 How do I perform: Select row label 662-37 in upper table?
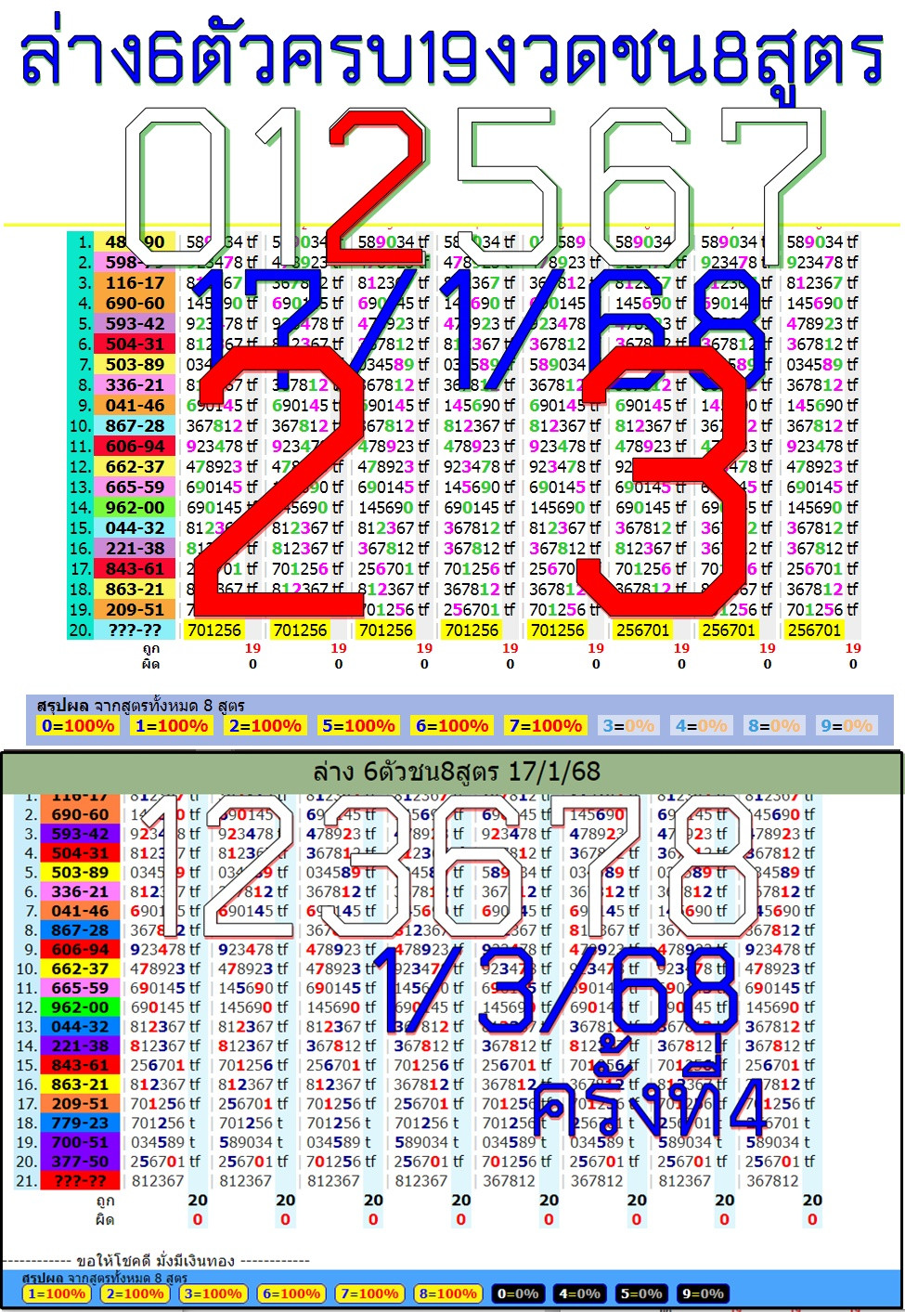[135, 466]
